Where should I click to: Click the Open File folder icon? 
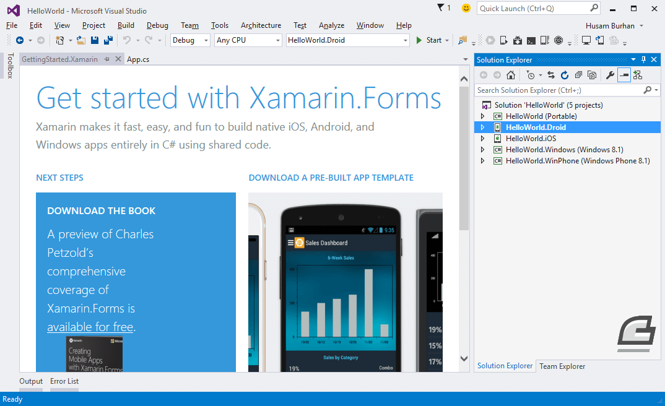click(82, 40)
